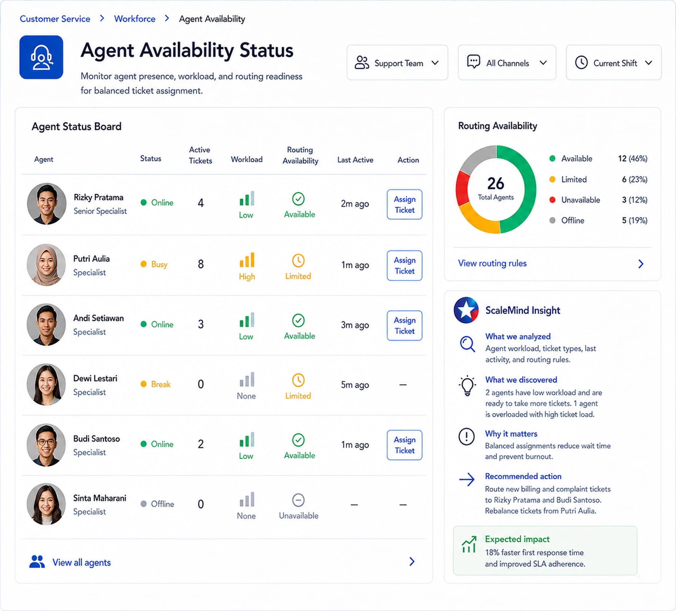Click the Active Tickets column header

point(200,155)
